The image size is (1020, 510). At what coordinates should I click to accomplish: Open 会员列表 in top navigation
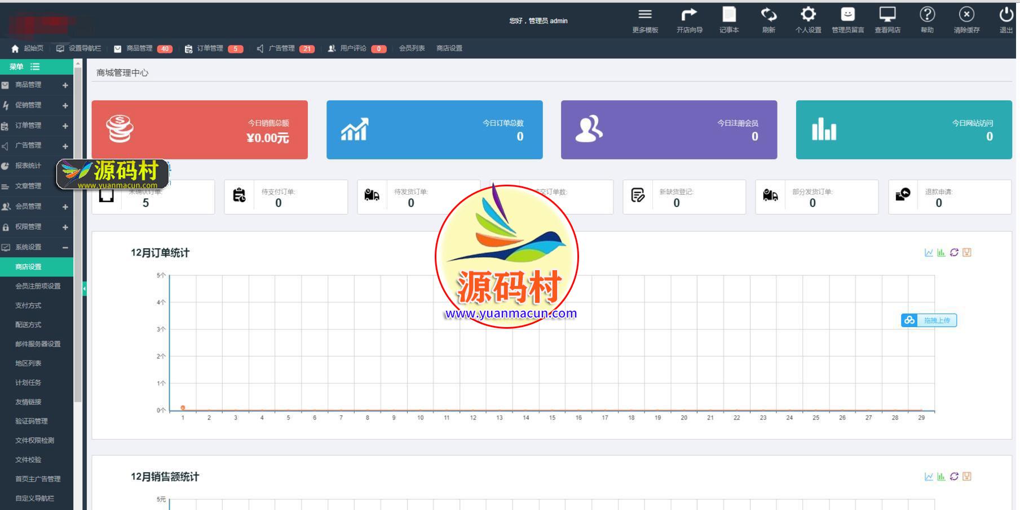point(412,48)
